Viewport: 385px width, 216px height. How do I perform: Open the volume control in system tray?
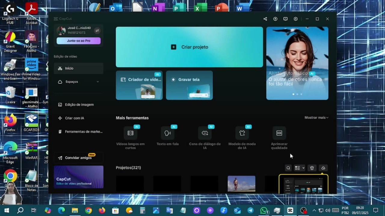point(328,210)
